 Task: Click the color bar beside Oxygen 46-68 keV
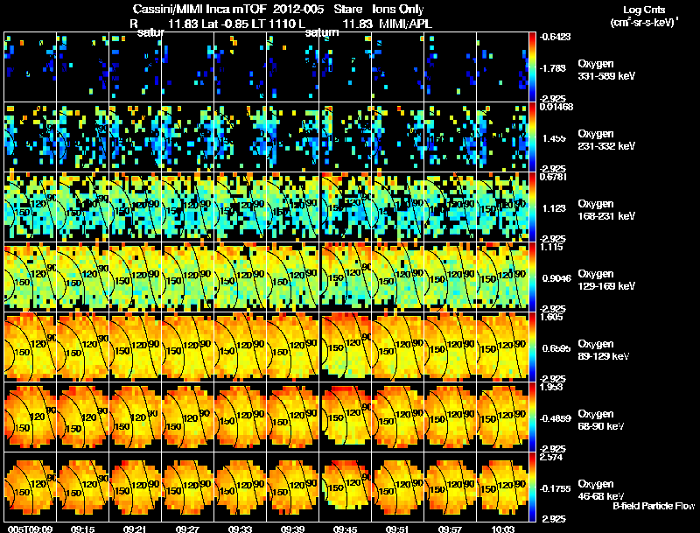532,487
